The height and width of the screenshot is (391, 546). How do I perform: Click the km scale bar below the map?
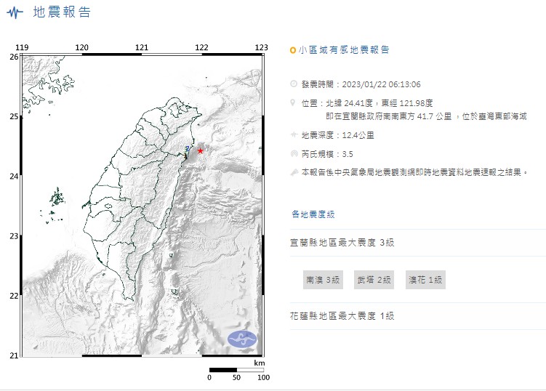pos(236,370)
